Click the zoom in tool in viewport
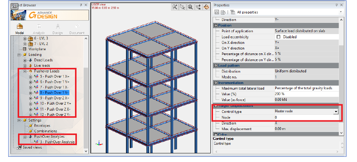 175,7
